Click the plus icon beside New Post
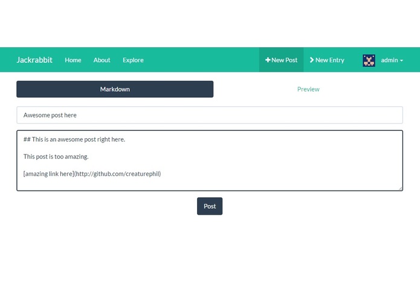The width and height of the screenshot is (420, 298). point(268,60)
